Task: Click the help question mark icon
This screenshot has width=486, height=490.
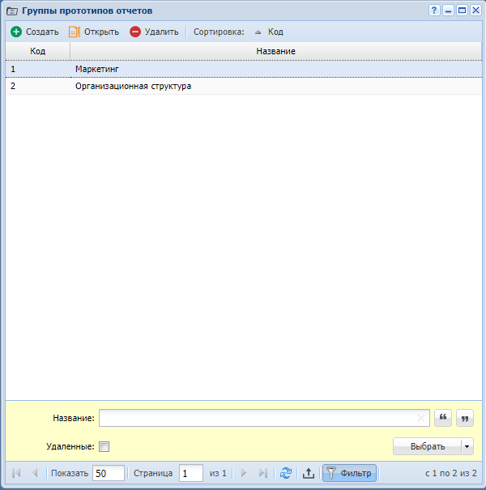Action: point(434,11)
